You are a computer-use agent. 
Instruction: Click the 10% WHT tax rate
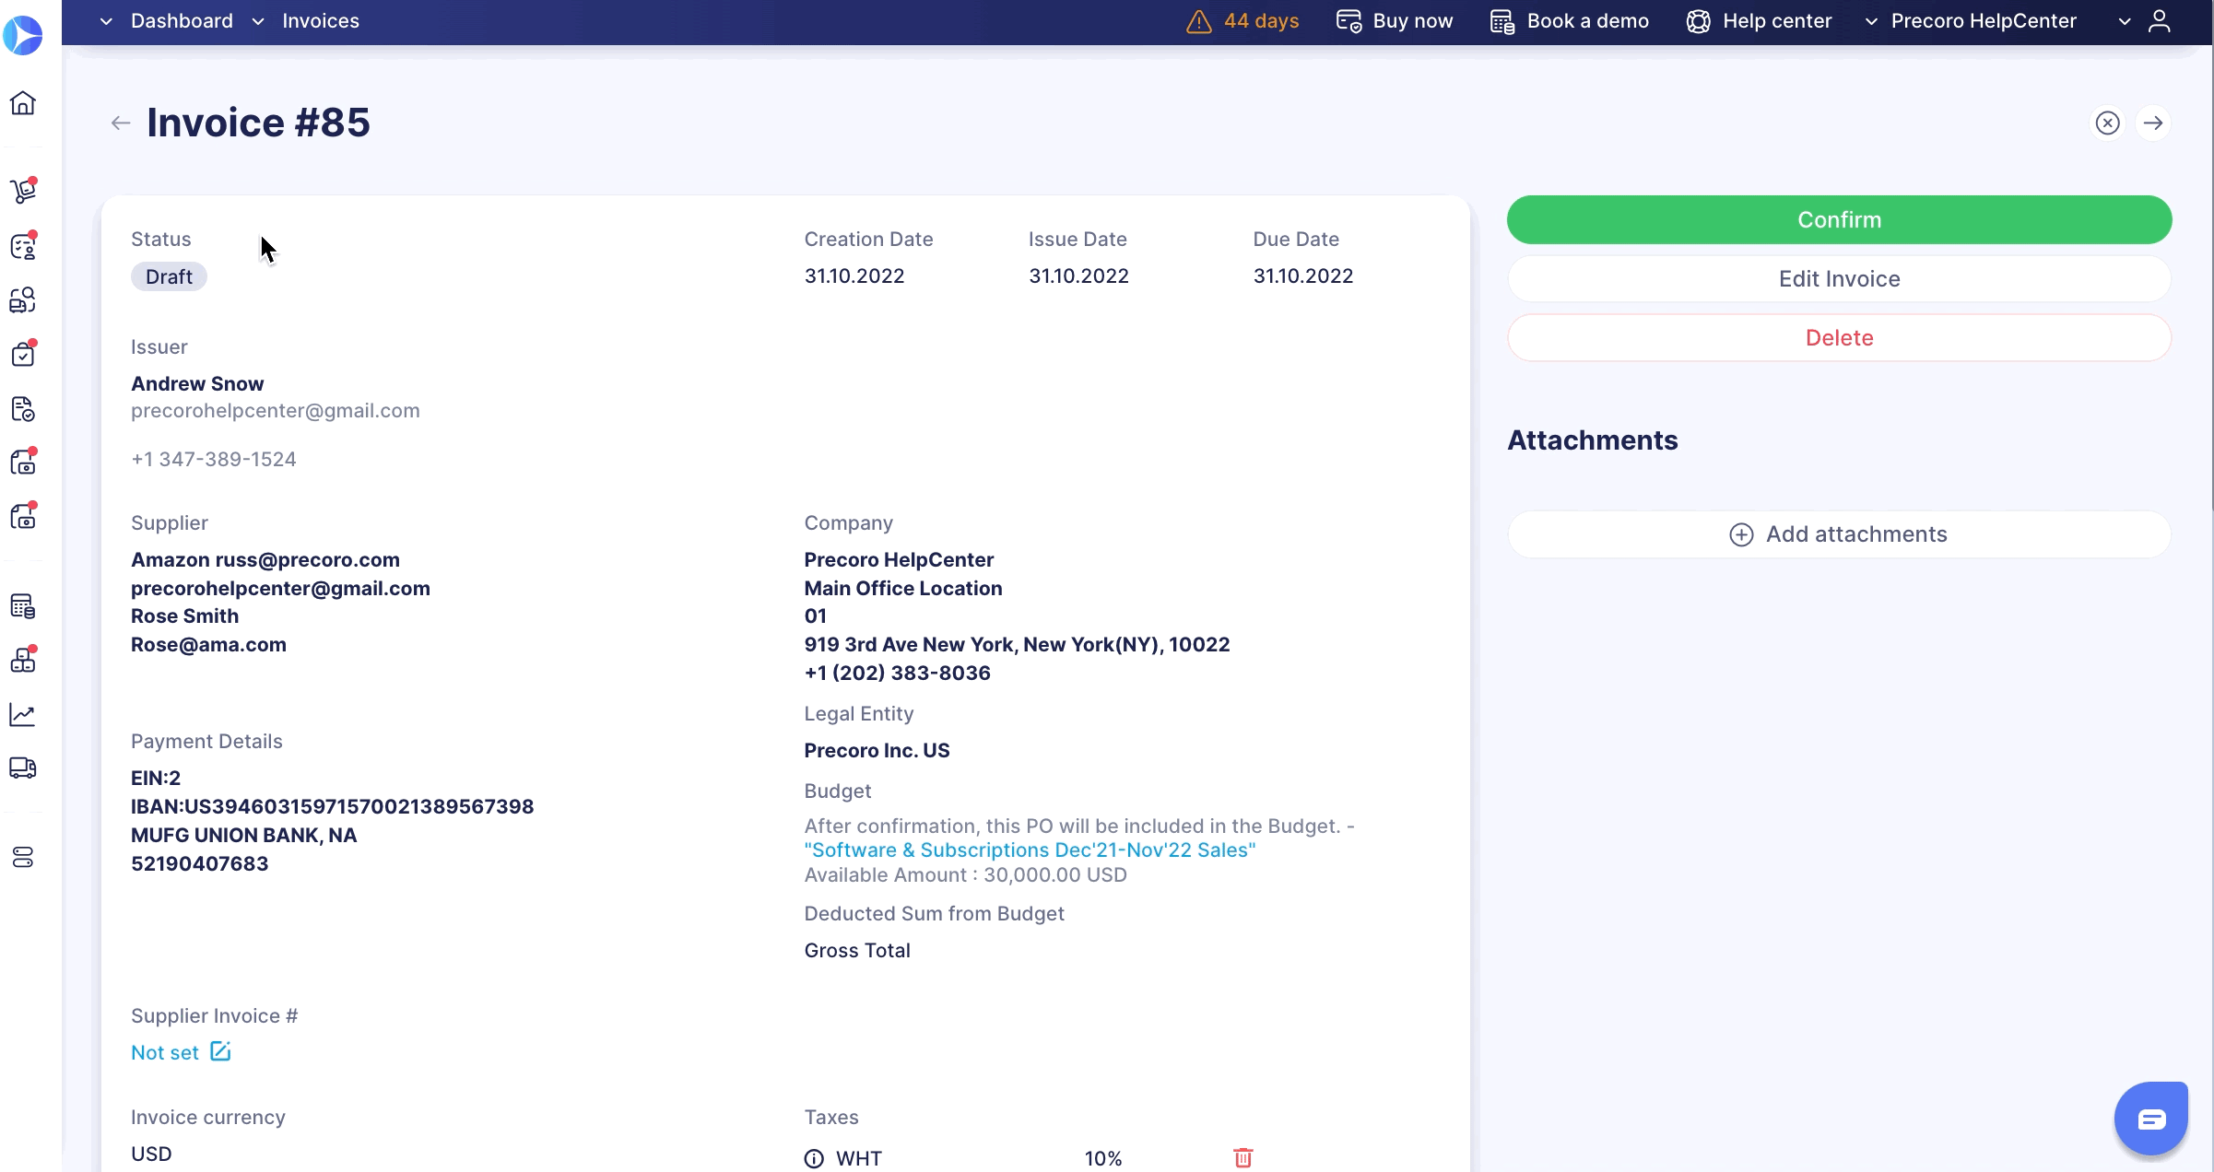point(1103,1158)
